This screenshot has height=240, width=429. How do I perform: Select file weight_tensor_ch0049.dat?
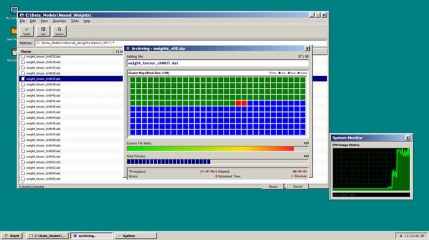point(44,145)
